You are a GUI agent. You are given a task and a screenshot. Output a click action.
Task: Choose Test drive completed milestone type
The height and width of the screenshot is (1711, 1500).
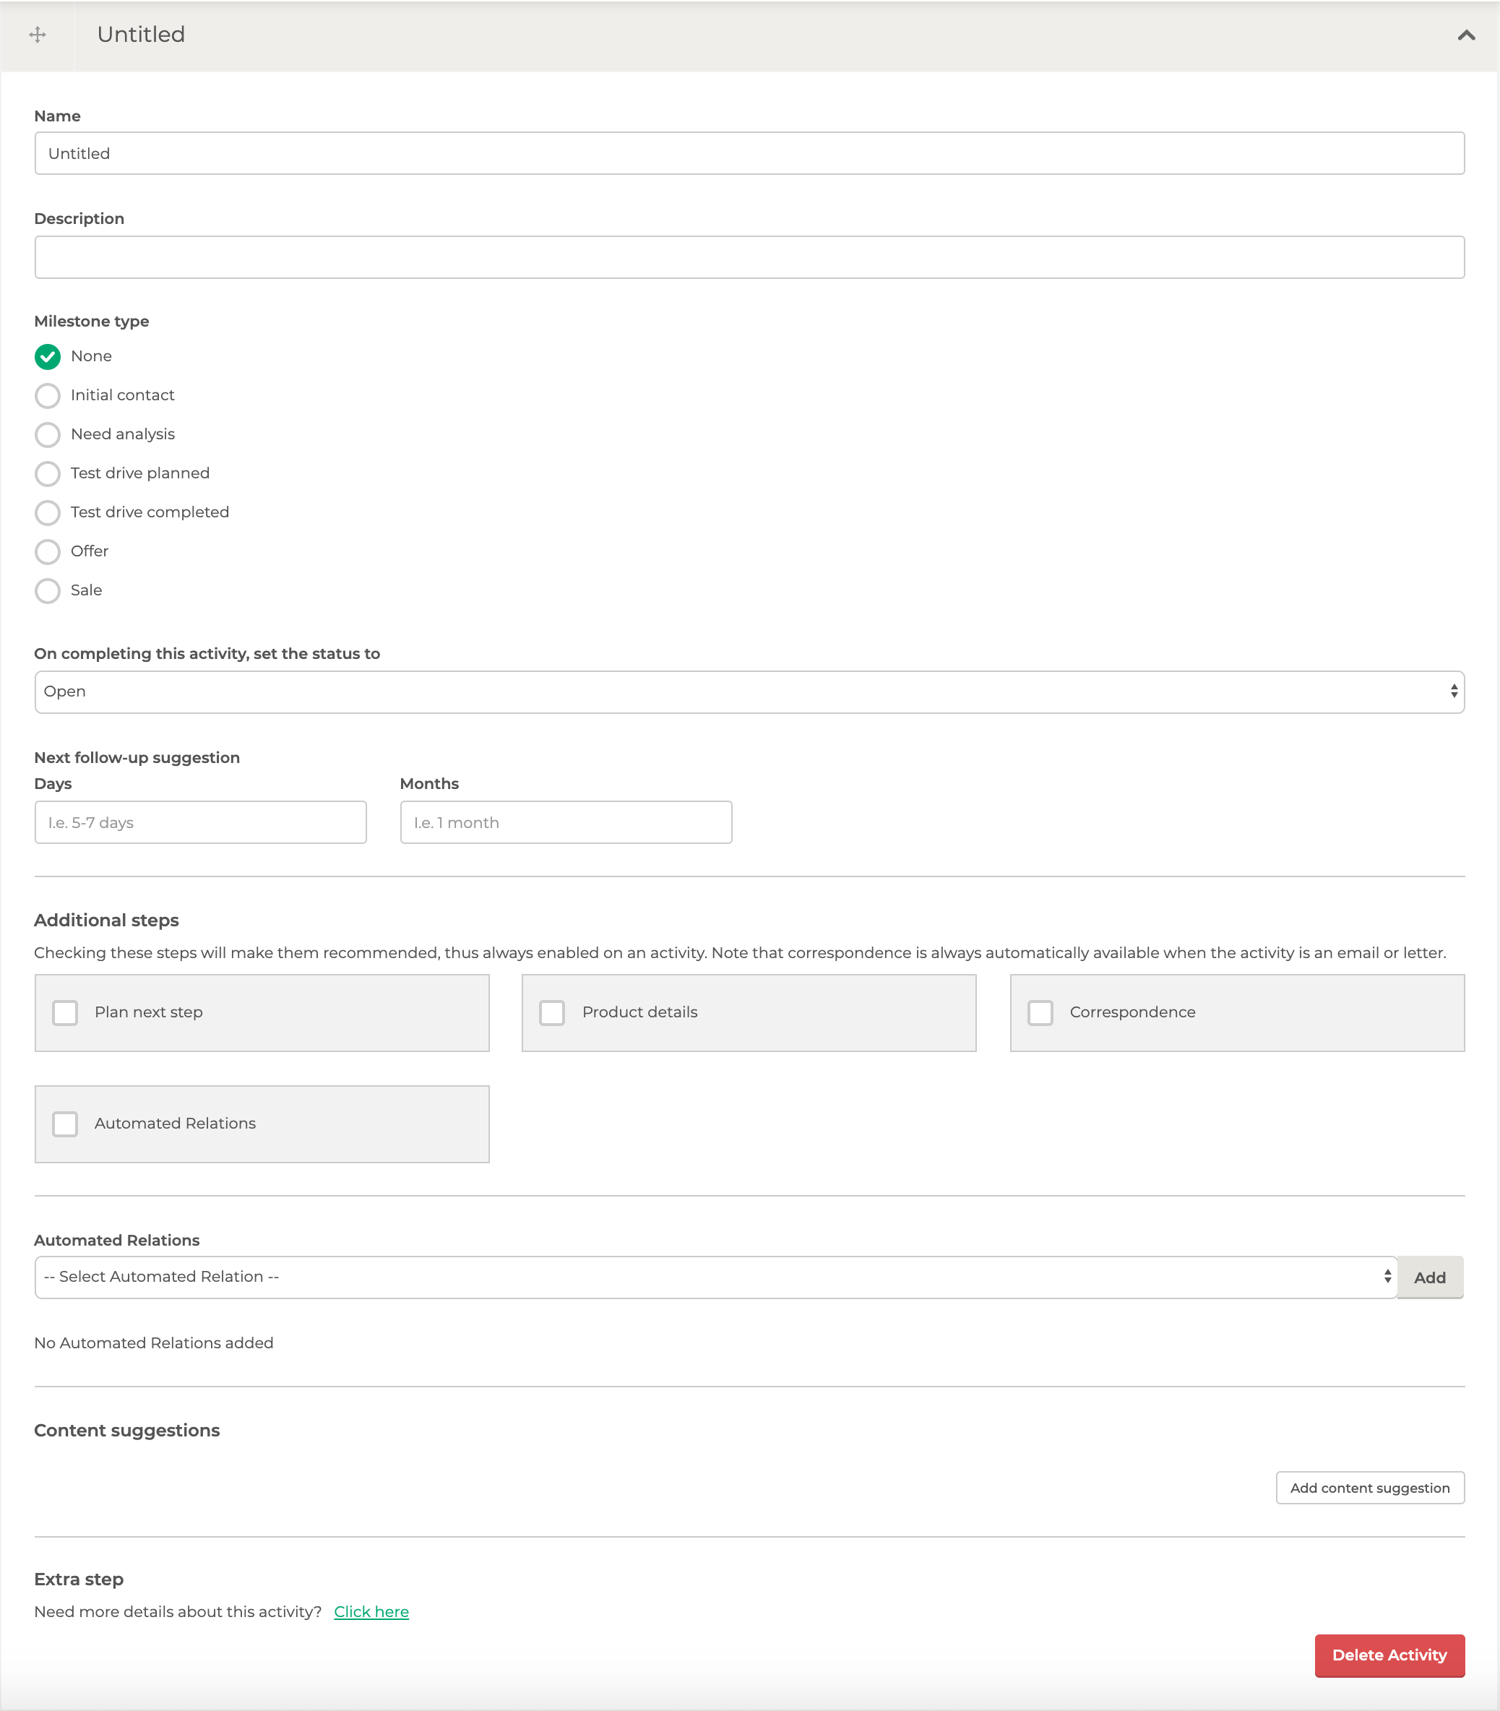pyautogui.click(x=48, y=512)
